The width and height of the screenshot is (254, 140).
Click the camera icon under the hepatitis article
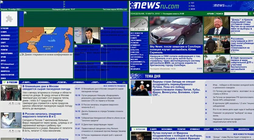click(19, 131)
